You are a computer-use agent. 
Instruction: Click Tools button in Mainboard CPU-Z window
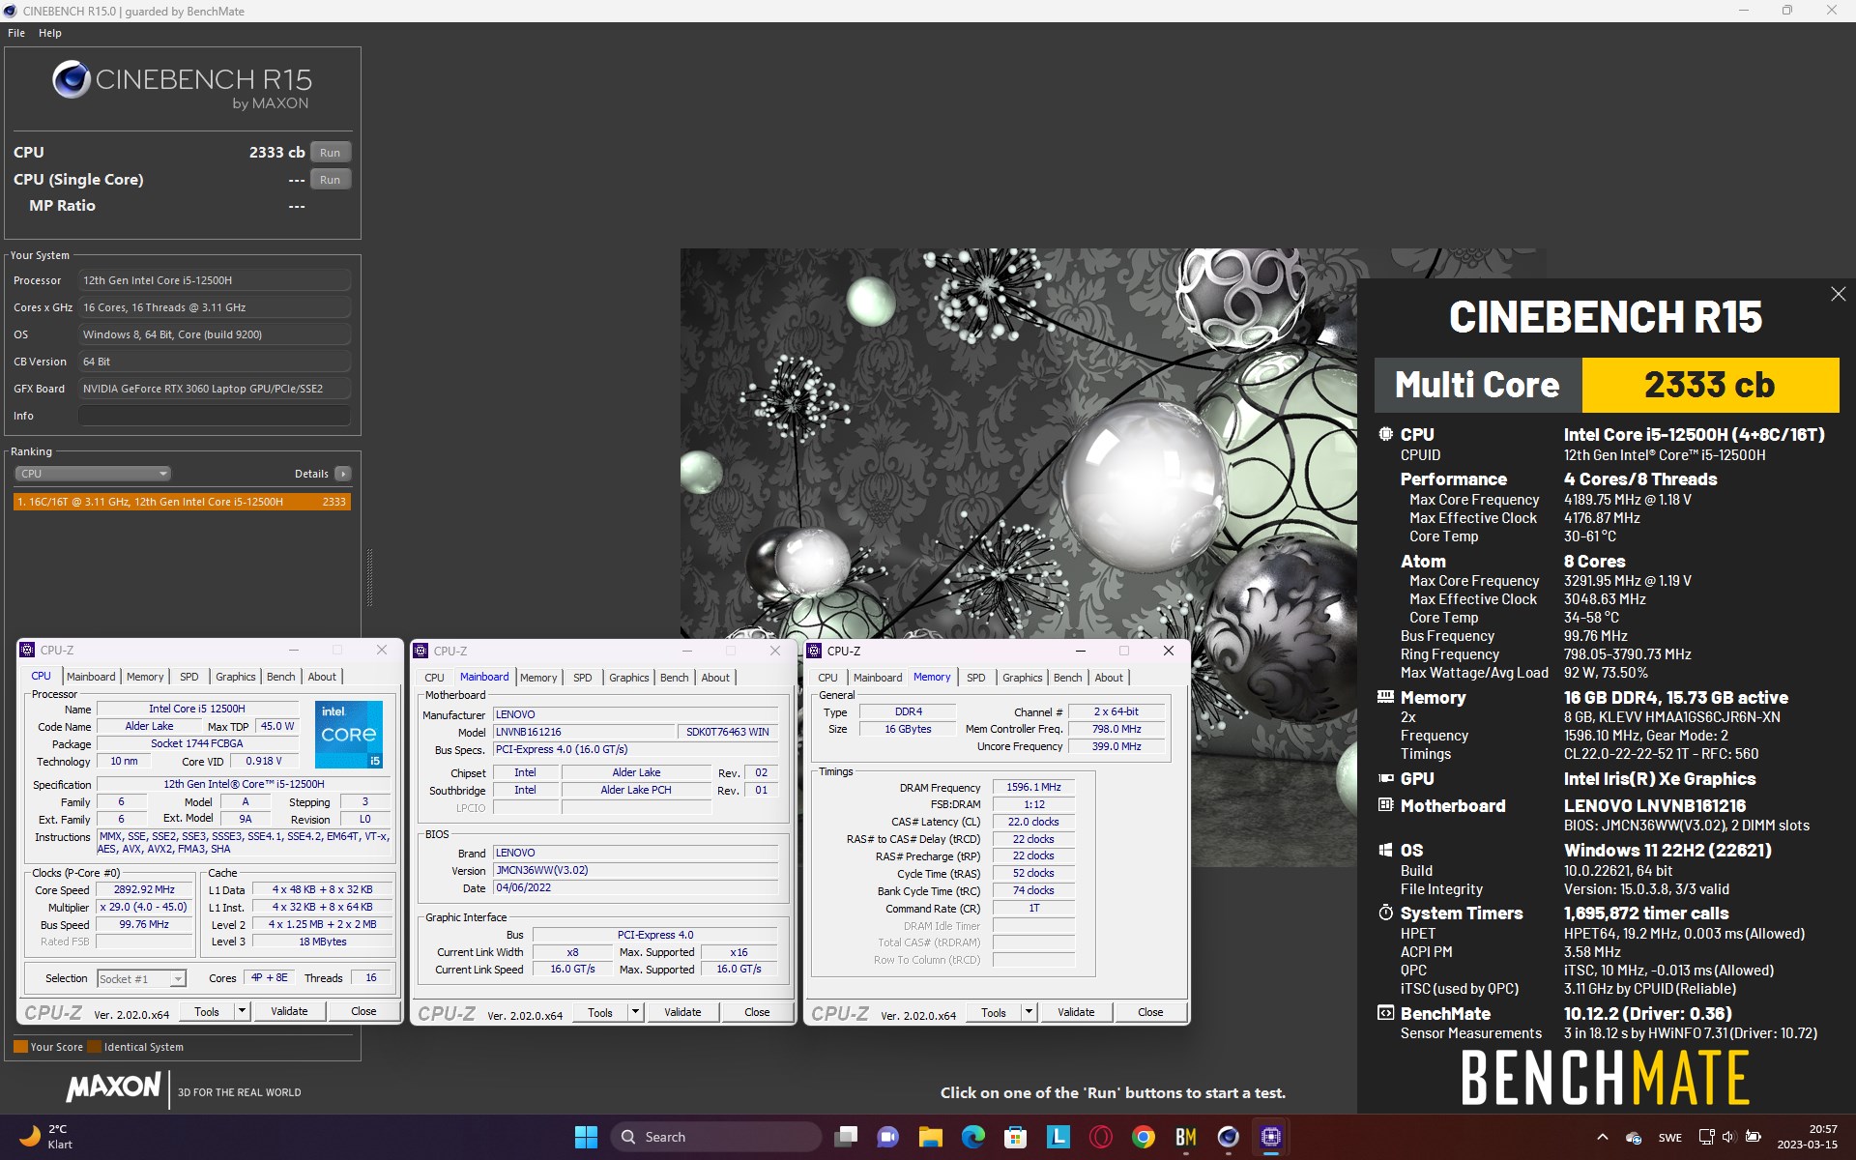600,1012
